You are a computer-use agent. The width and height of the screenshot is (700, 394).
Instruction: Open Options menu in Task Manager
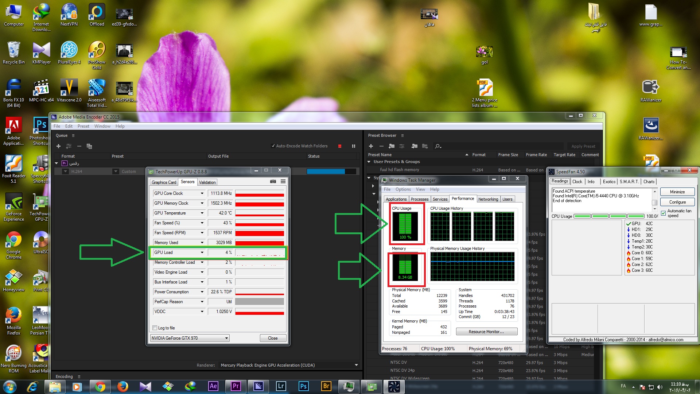pyautogui.click(x=403, y=189)
